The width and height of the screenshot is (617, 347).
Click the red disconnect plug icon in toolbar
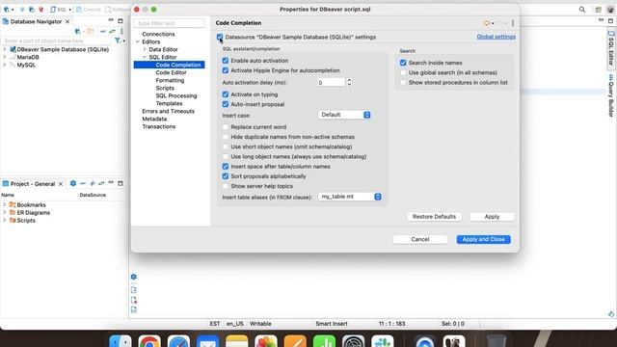[x=40, y=10]
